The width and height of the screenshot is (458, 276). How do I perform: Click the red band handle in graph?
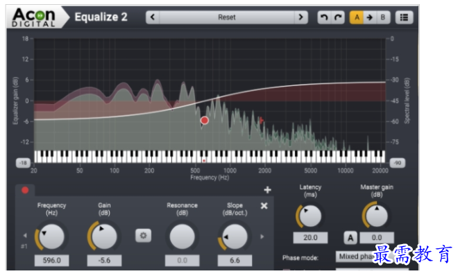205,120
